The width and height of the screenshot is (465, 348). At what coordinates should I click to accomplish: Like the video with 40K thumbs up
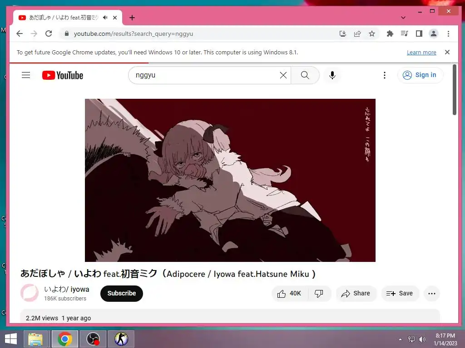click(x=289, y=293)
